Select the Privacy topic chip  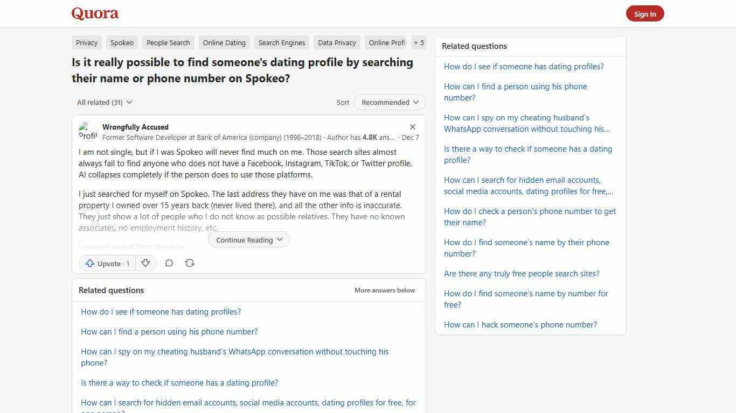(86, 42)
